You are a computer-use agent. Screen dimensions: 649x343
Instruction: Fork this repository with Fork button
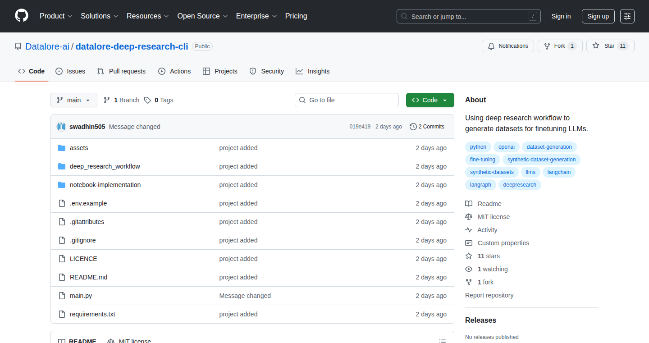point(560,46)
